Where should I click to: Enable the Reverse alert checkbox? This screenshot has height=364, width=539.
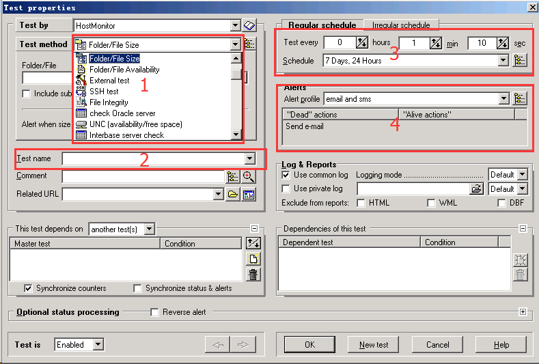click(x=154, y=312)
